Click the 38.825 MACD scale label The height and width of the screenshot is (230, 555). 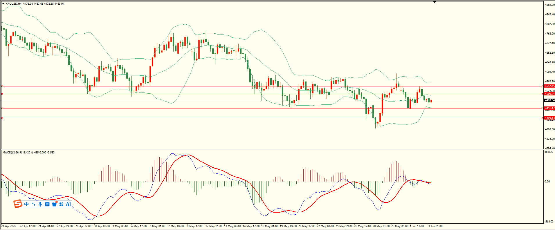pos(549,152)
